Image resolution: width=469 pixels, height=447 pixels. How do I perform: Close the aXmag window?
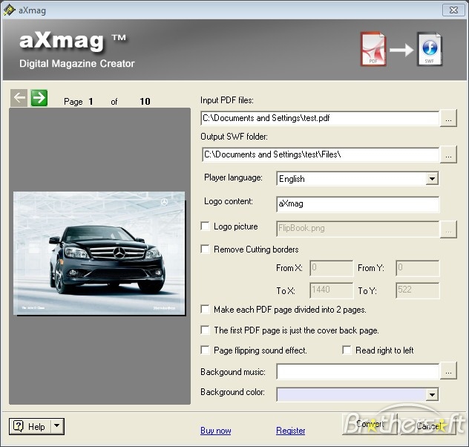453,10
